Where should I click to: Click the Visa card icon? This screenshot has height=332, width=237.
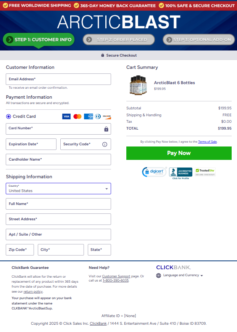pyautogui.click(x=66, y=117)
